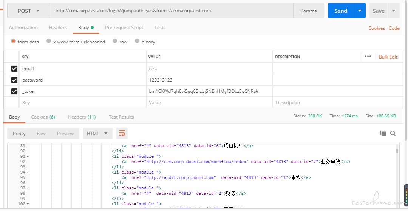Collapse code line 94 fold arrow

28,172
